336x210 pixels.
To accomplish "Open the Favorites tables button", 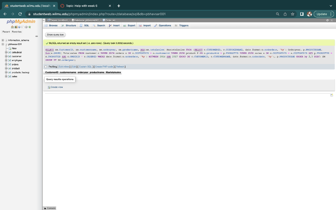I will pos(17,32).
